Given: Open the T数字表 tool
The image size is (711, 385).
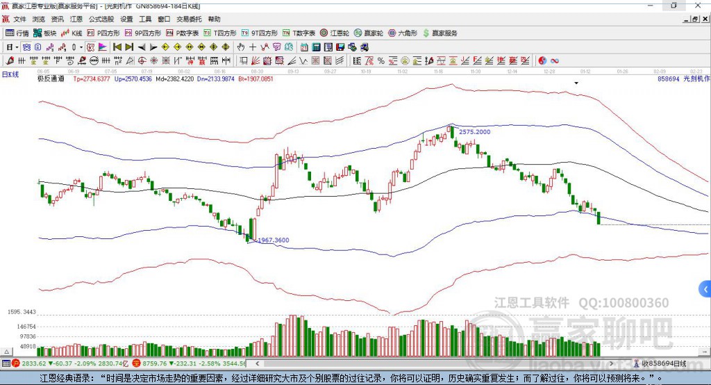Looking at the screenshot, I should [x=299, y=33].
